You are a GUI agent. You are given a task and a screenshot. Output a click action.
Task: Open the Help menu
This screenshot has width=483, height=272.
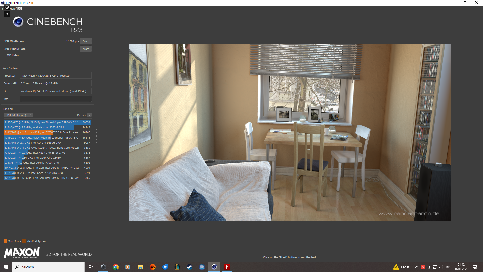click(13, 9)
